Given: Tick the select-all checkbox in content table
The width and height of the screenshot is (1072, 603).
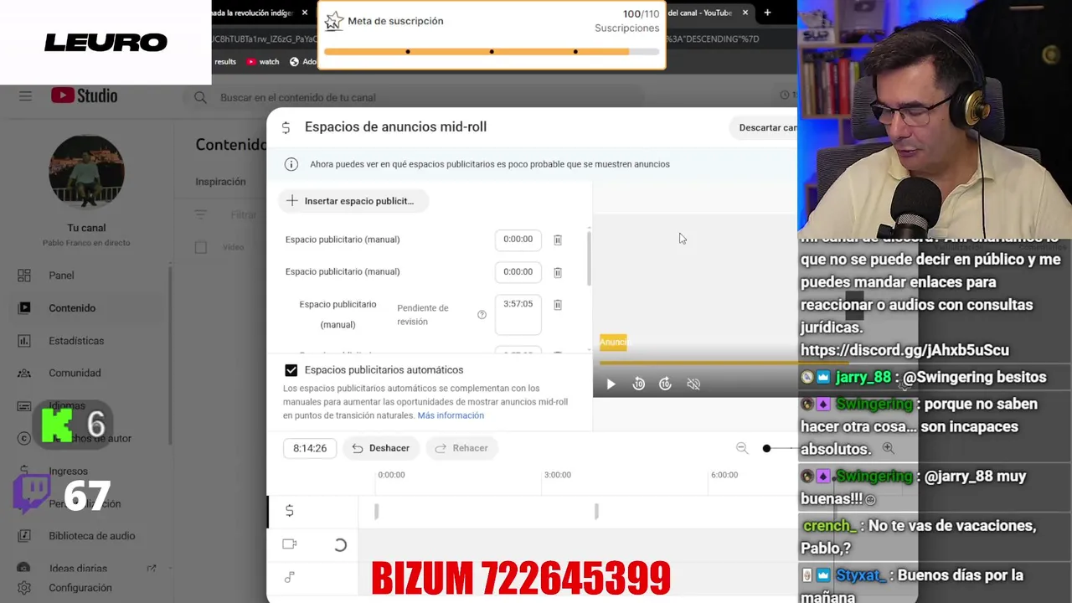Looking at the screenshot, I should 201,247.
